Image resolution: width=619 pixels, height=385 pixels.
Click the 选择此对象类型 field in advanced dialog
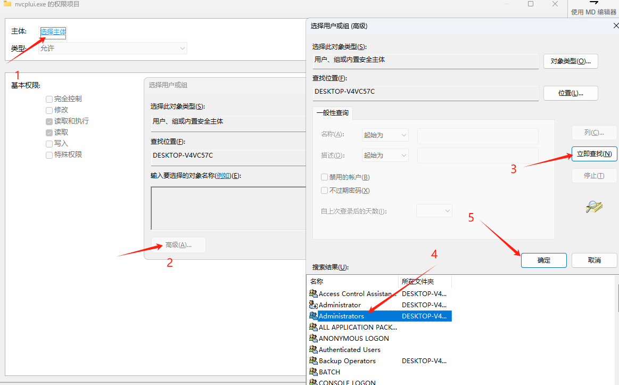[426, 61]
